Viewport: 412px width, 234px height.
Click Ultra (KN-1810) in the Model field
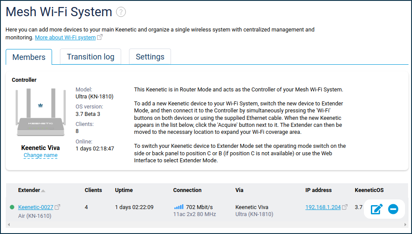(x=94, y=96)
